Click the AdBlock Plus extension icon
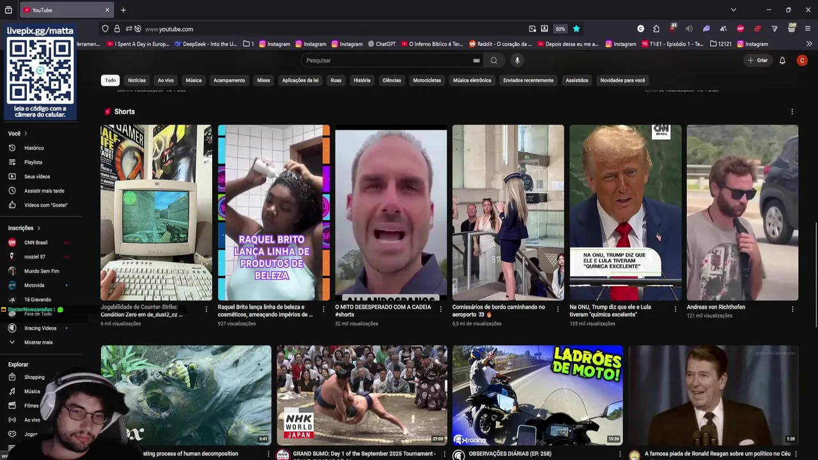Viewport: 818px width, 460px height. pyautogui.click(x=740, y=29)
